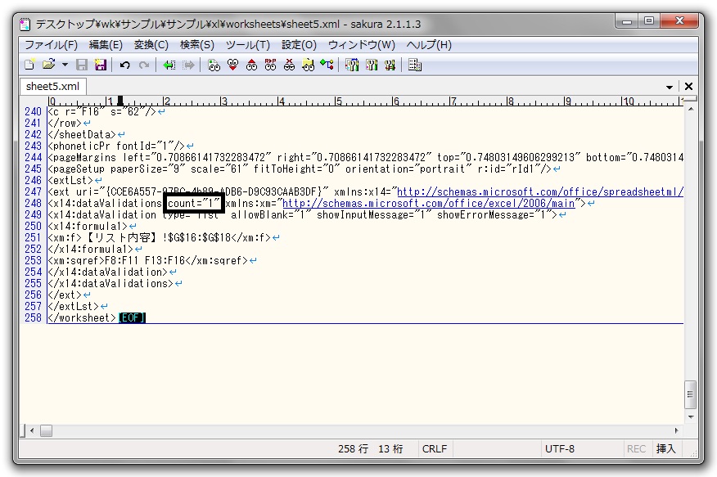Click line number 240 in the gutter
Image resolution: width=717 pixels, height=477 pixels.
[x=33, y=112]
